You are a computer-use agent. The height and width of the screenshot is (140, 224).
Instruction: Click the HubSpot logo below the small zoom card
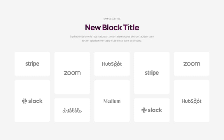click(192, 101)
